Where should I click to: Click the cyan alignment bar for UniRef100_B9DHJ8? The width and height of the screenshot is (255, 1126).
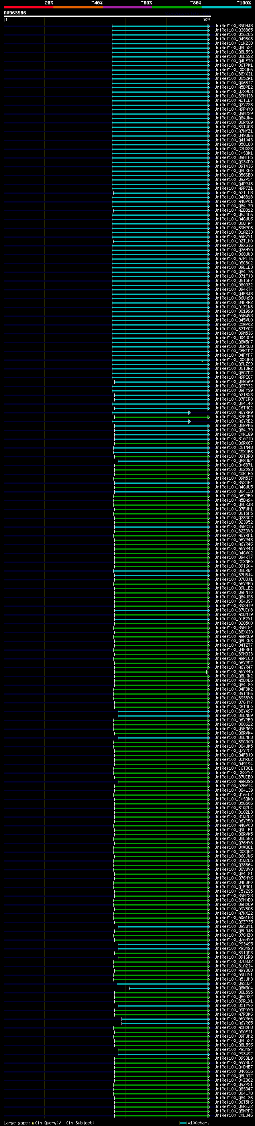pos(160,26)
